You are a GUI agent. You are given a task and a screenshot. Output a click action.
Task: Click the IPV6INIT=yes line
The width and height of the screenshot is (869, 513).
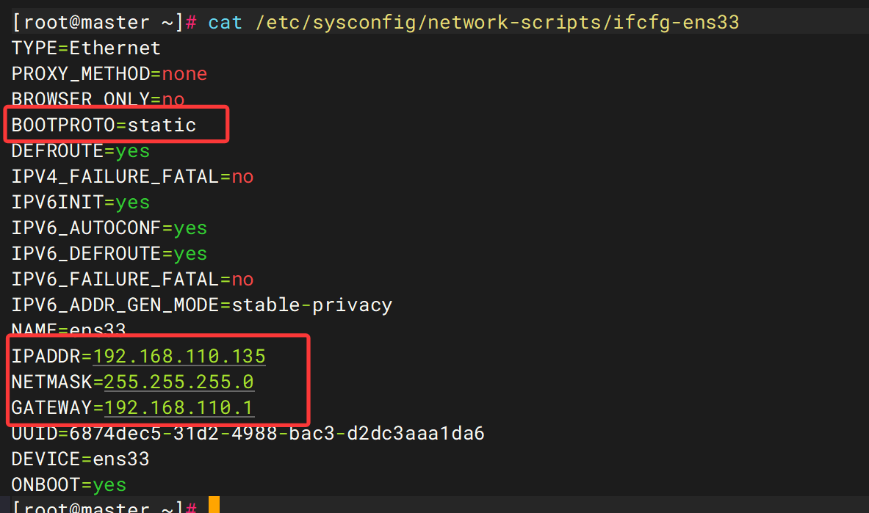point(80,203)
